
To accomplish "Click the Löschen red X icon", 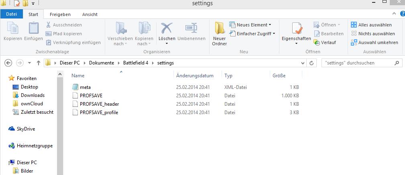I will pyautogui.click(x=167, y=29).
